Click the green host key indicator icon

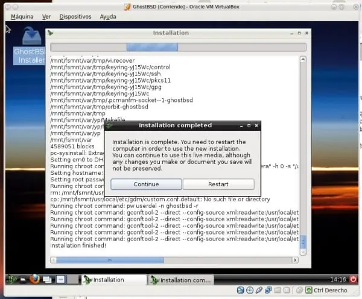(x=309, y=290)
